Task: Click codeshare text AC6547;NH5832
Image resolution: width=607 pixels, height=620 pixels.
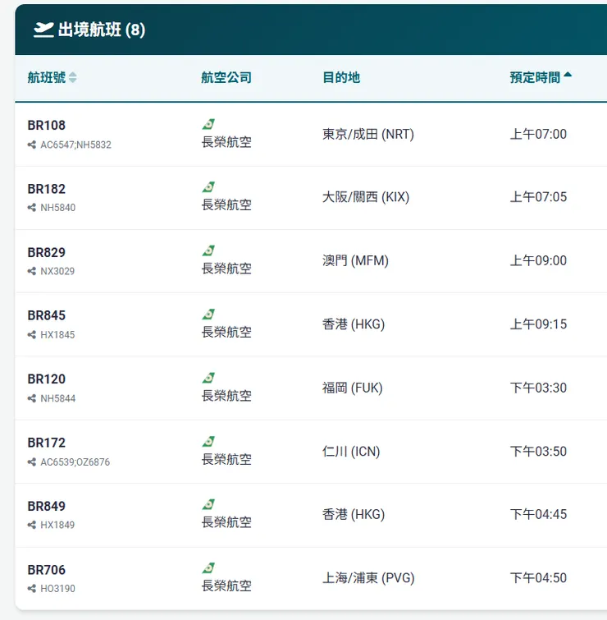Action: (x=75, y=145)
